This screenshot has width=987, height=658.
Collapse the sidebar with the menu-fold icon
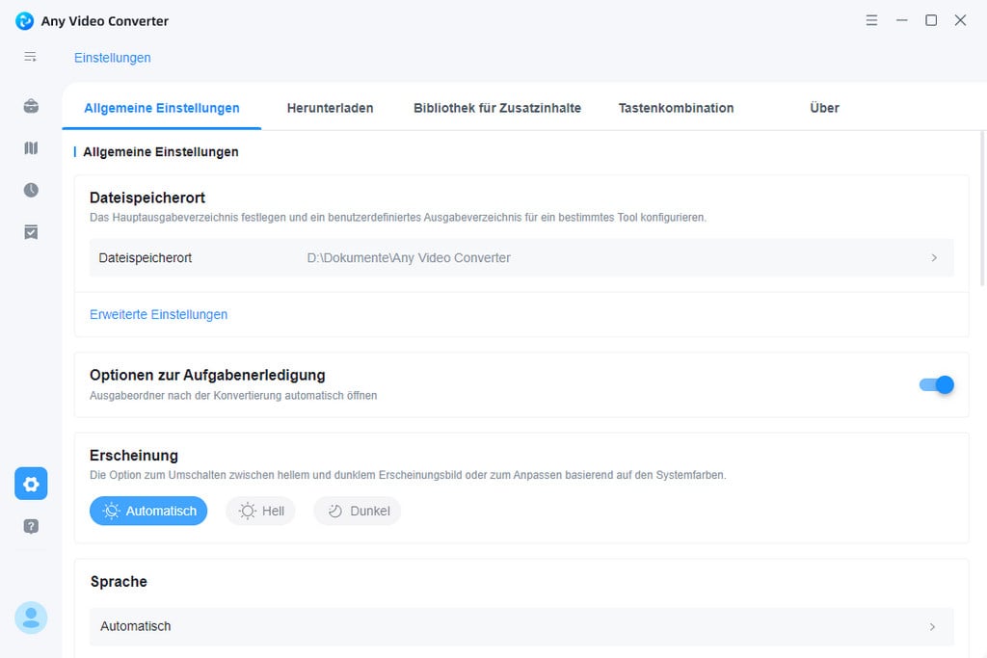coord(30,57)
